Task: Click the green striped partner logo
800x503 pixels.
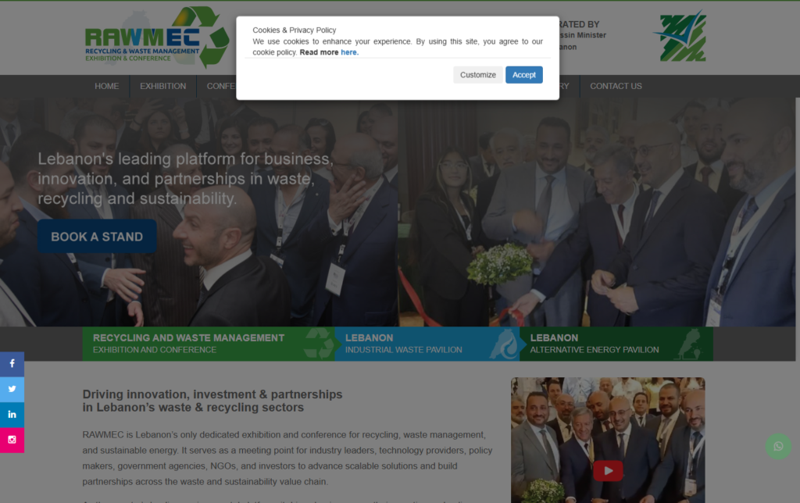Action: point(680,37)
